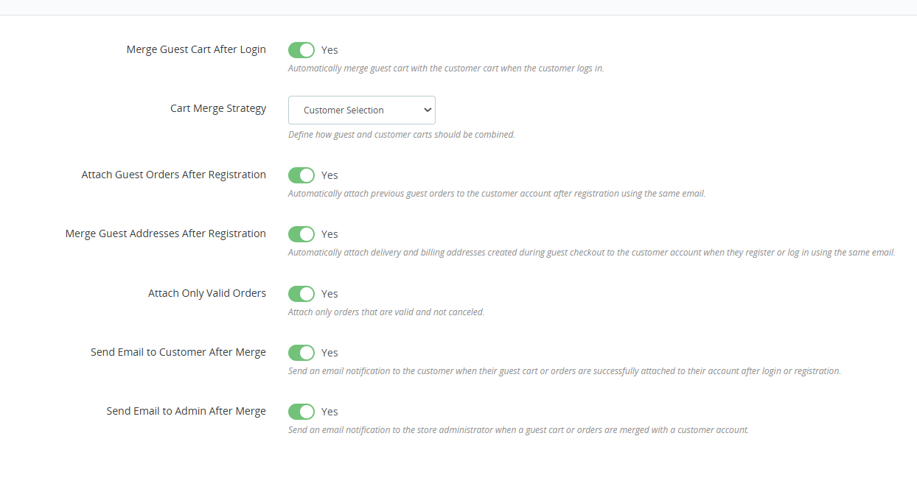Click the Yes text beside Attach Only Valid Orders

click(330, 294)
